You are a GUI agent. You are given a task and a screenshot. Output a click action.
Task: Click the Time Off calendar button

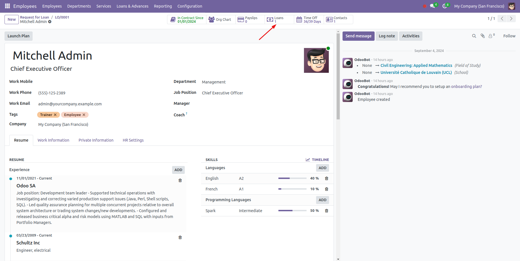point(309,19)
